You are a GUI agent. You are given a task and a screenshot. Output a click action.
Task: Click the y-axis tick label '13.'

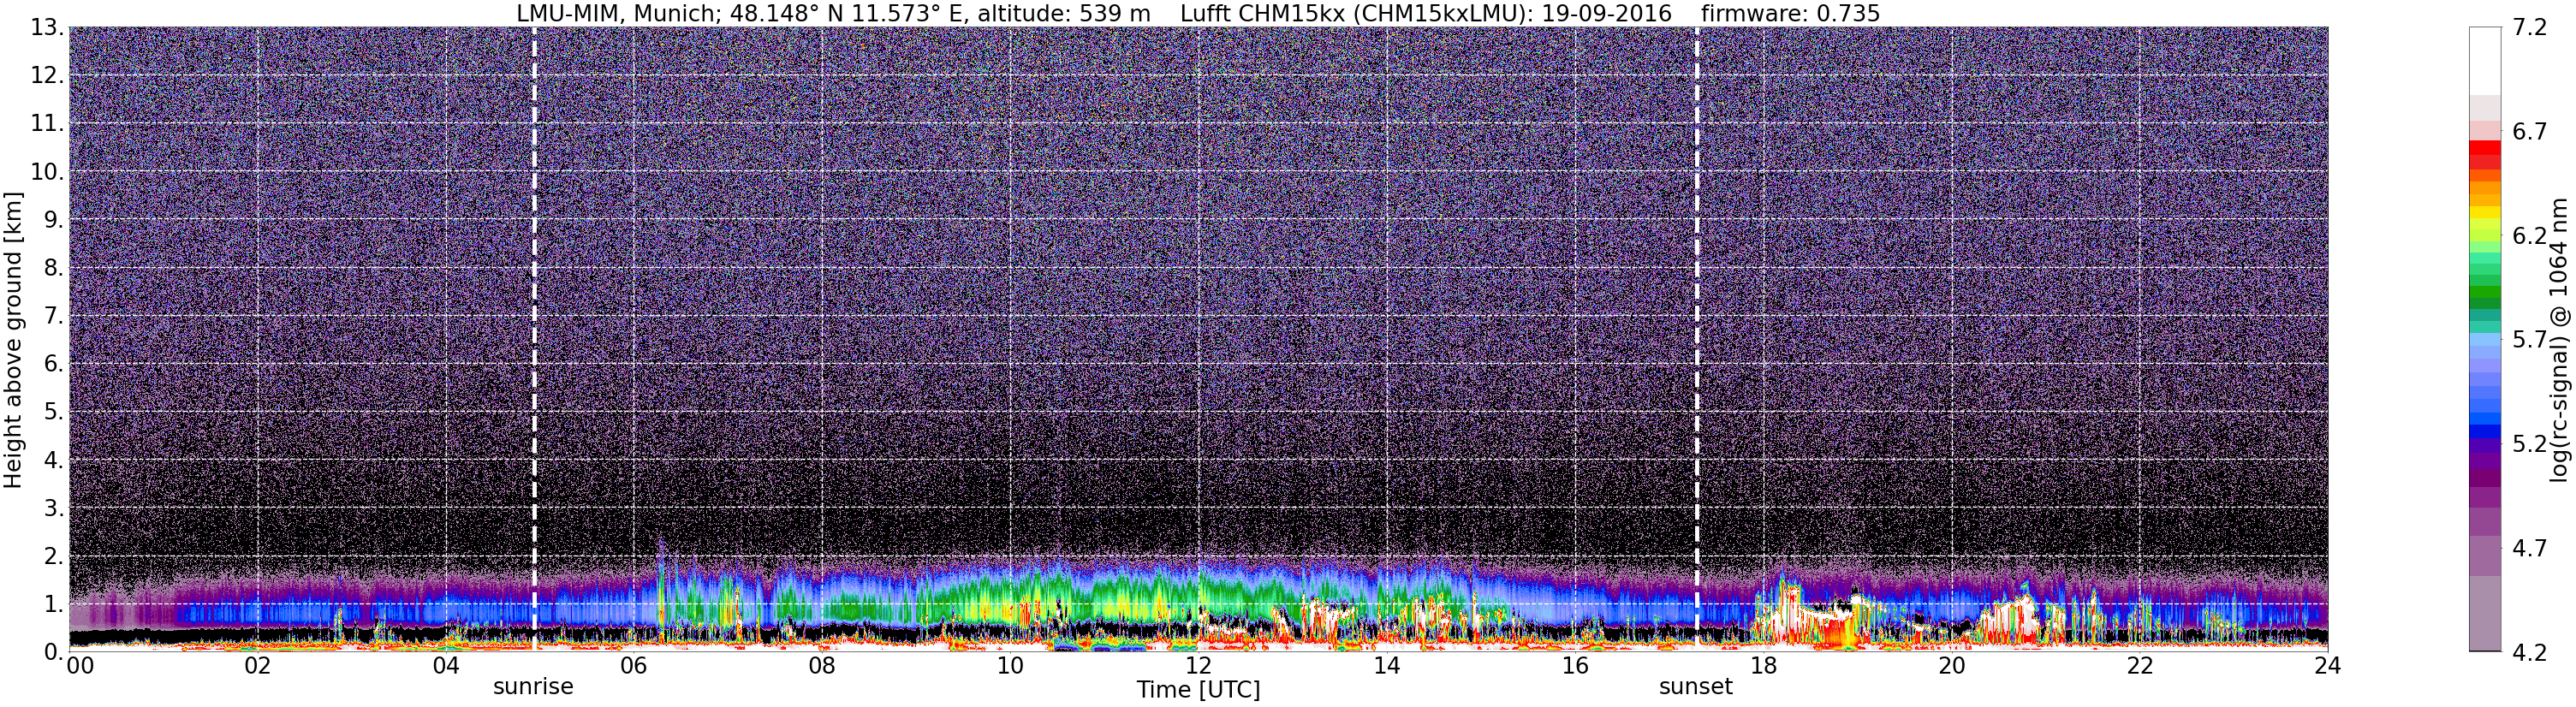point(47,28)
